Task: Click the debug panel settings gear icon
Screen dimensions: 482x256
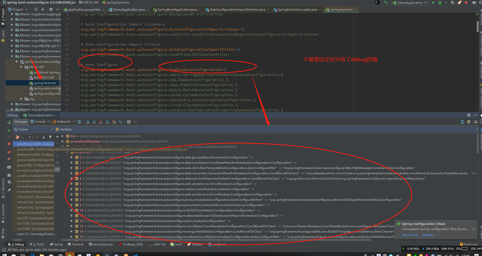Action: 469,115
